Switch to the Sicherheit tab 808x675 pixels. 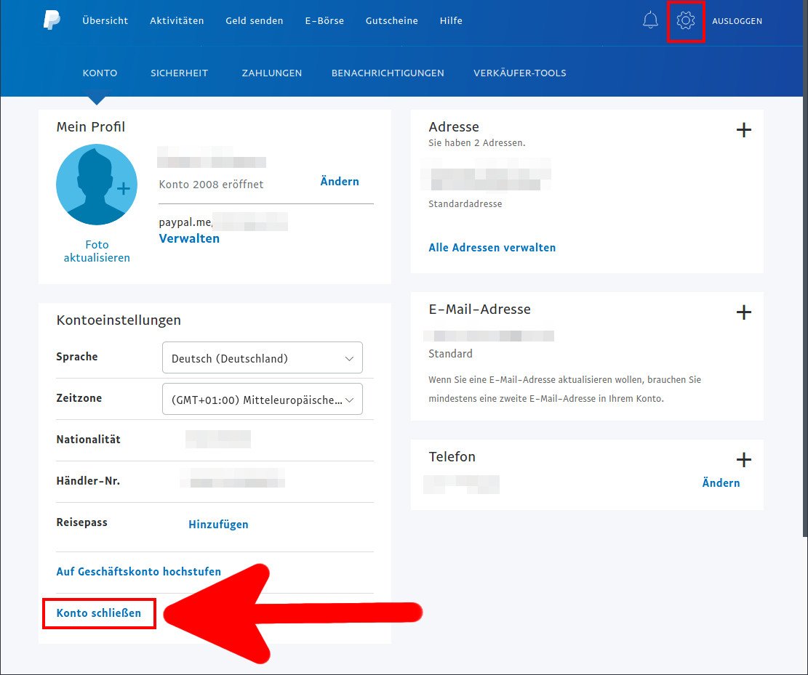(179, 73)
